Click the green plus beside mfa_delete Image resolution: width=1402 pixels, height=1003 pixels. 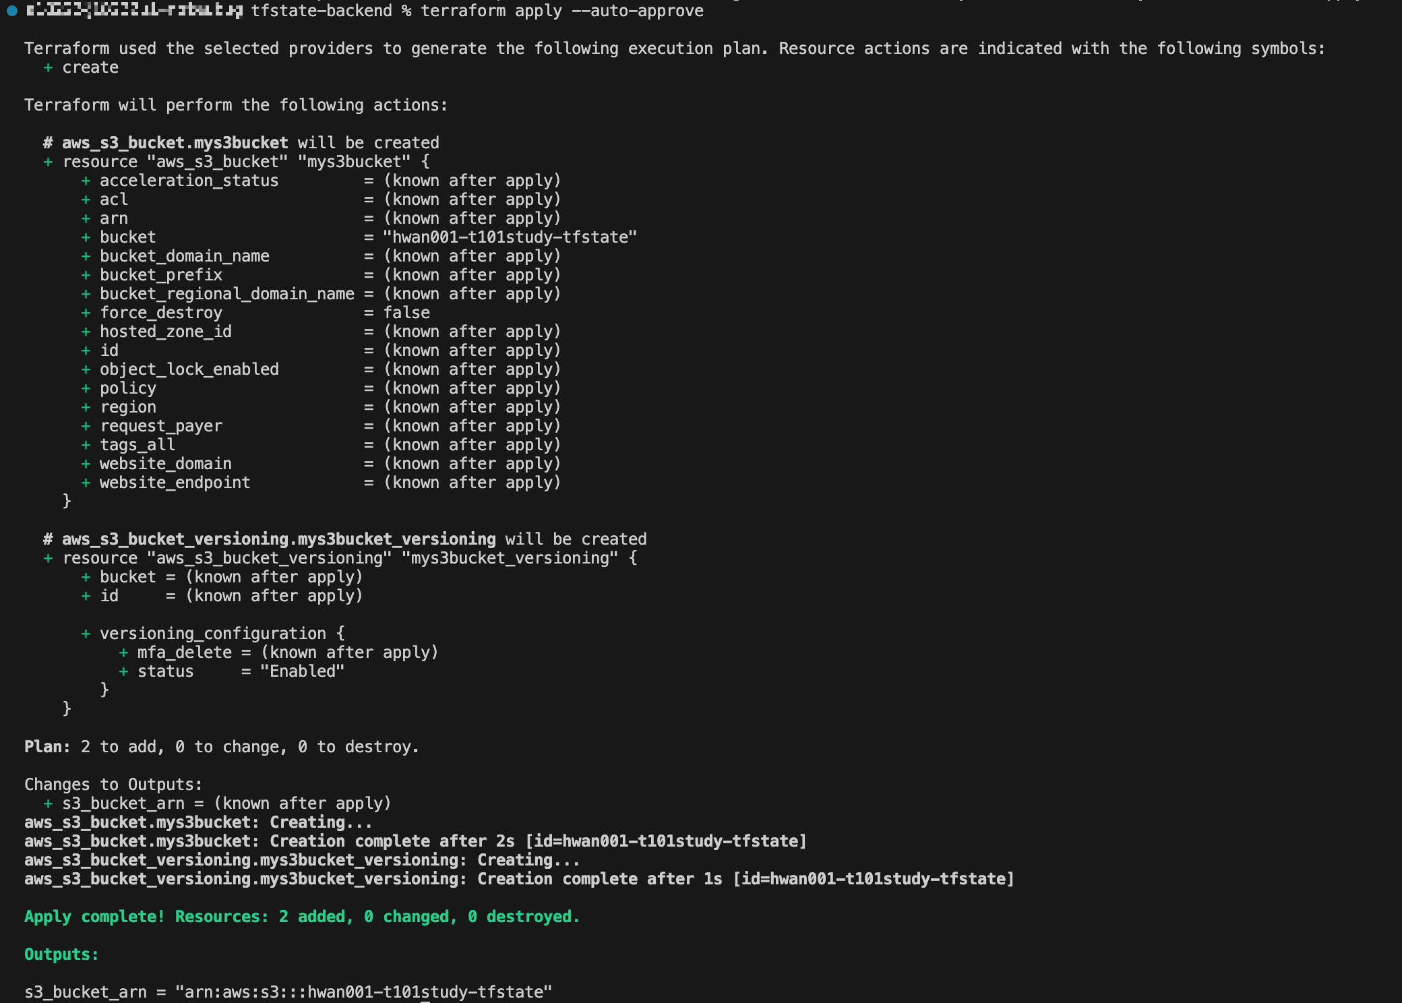click(123, 652)
